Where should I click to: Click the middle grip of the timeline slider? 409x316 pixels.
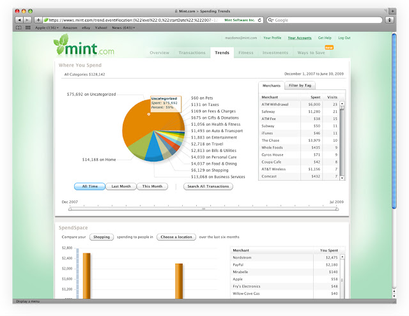(x=203, y=209)
